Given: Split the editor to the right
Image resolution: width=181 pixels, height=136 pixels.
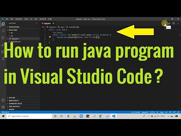Looking at the screenshot, I should click(173, 23).
